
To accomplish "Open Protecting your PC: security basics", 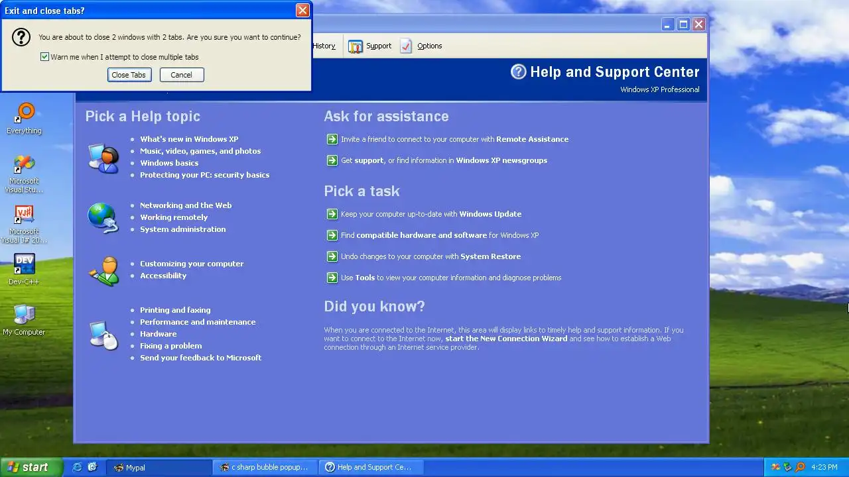I will pos(204,175).
